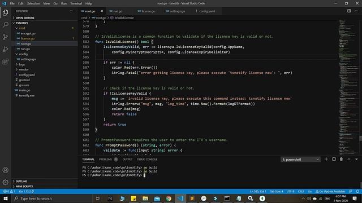Image resolution: width=362 pixels, height=203 pixels.
Task: Open Task View on the taskbar
Action: [x=98, y=198]
